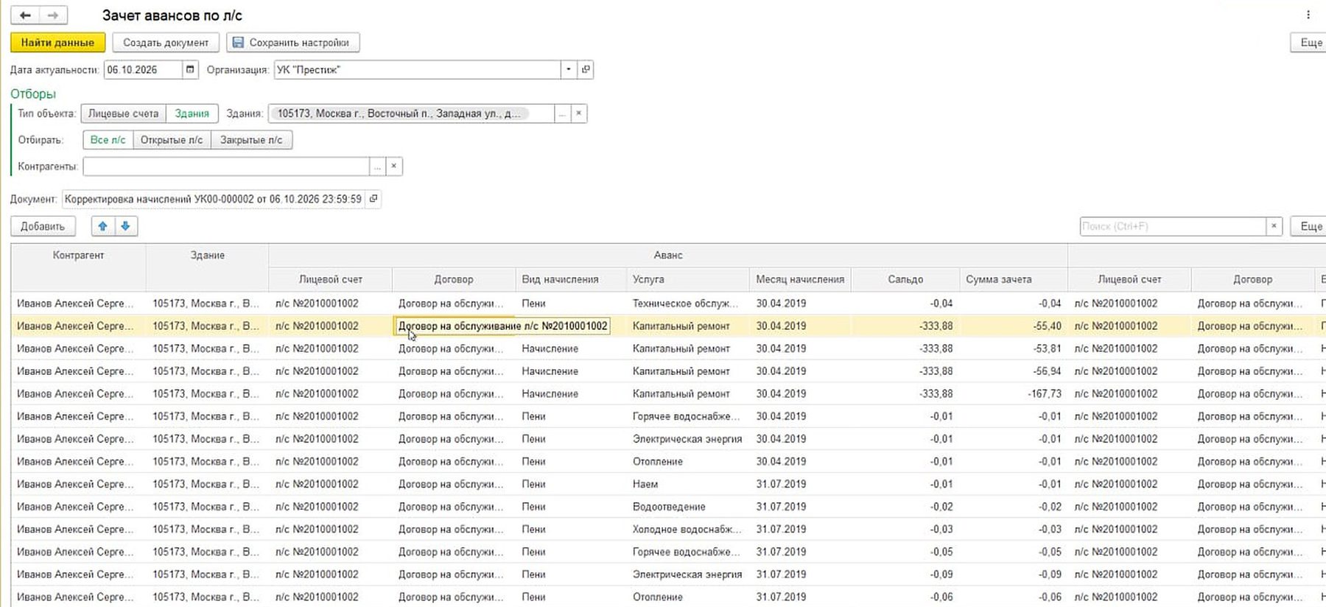This screenshot has height=607, width=1326.
Task: Choose the Открытые л/с filter
Action: click(x=172, y=140)
